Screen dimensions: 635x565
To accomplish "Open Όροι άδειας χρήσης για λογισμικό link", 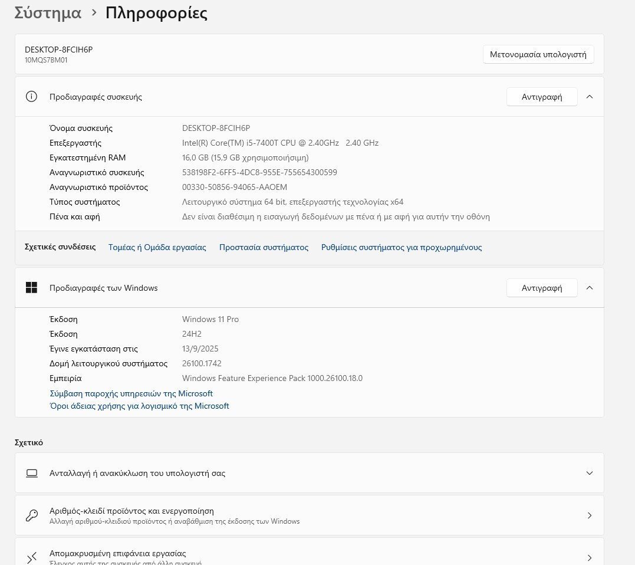I will pyautogui.click(x=139, y=406).
